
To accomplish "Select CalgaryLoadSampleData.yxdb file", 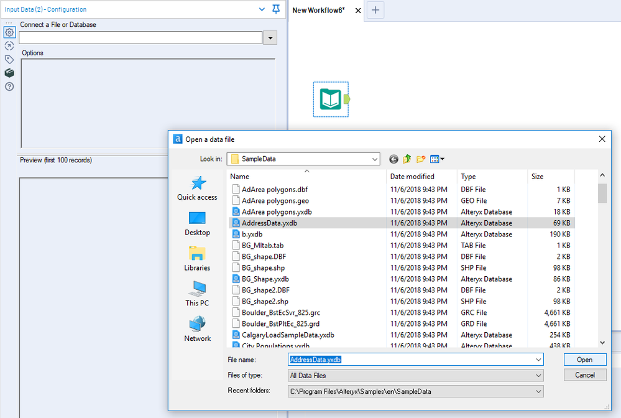I will point(288,335).
